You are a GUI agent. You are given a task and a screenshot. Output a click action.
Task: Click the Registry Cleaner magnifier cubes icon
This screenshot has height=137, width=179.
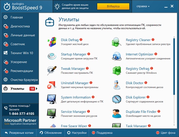(x=117, y=42)
